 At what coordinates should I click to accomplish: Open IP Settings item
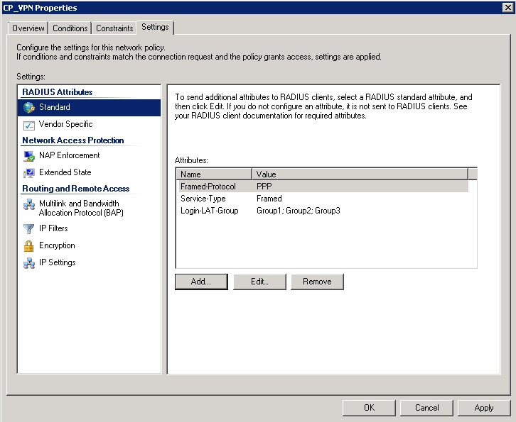click(89, 262)
